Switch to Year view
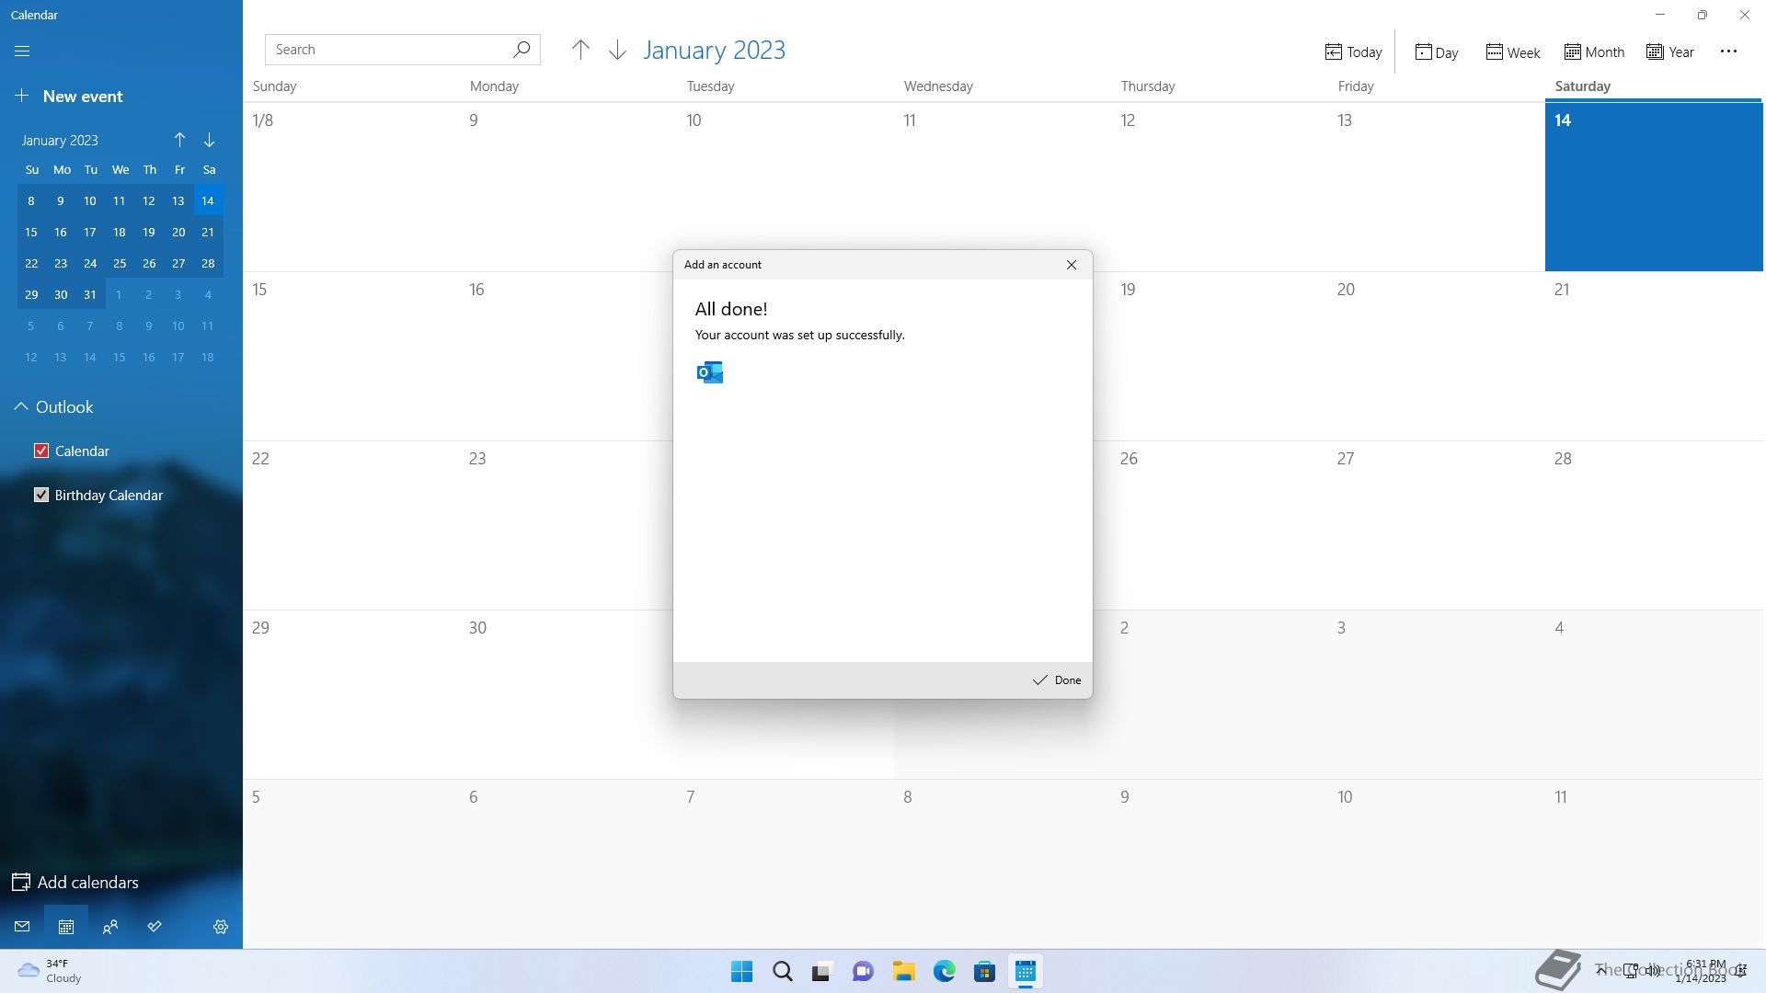The image size is (1766, 993). tap(1670, 52)
